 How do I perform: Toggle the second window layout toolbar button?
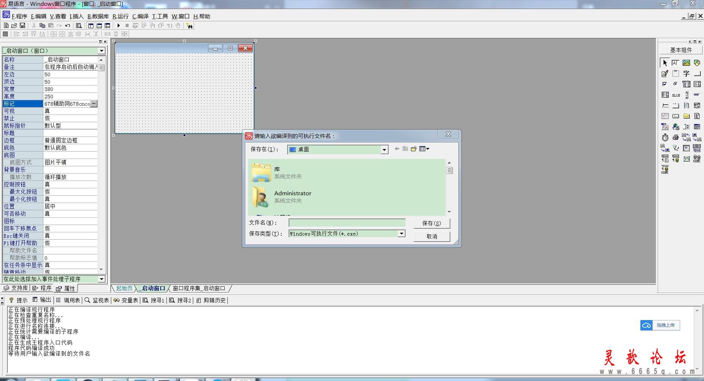99,26
